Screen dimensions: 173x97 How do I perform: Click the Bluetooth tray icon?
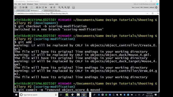pos(124,95)
